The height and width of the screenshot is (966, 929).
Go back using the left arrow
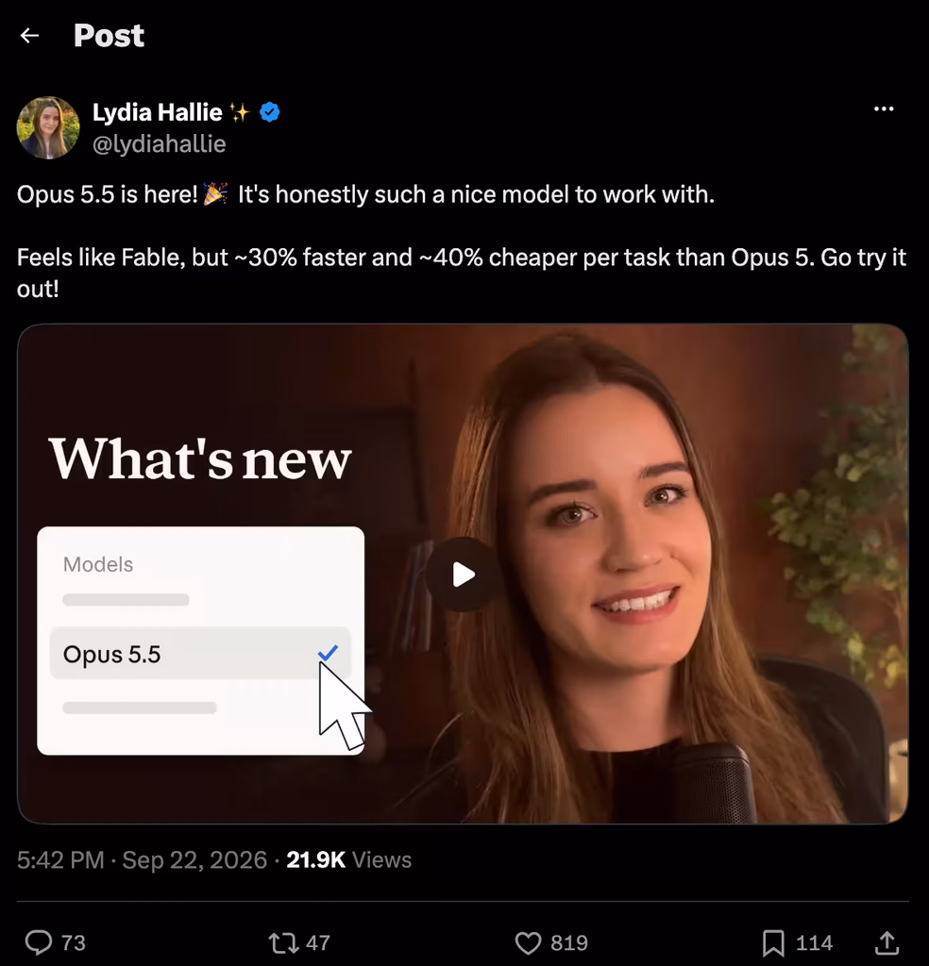coord(29,36)
